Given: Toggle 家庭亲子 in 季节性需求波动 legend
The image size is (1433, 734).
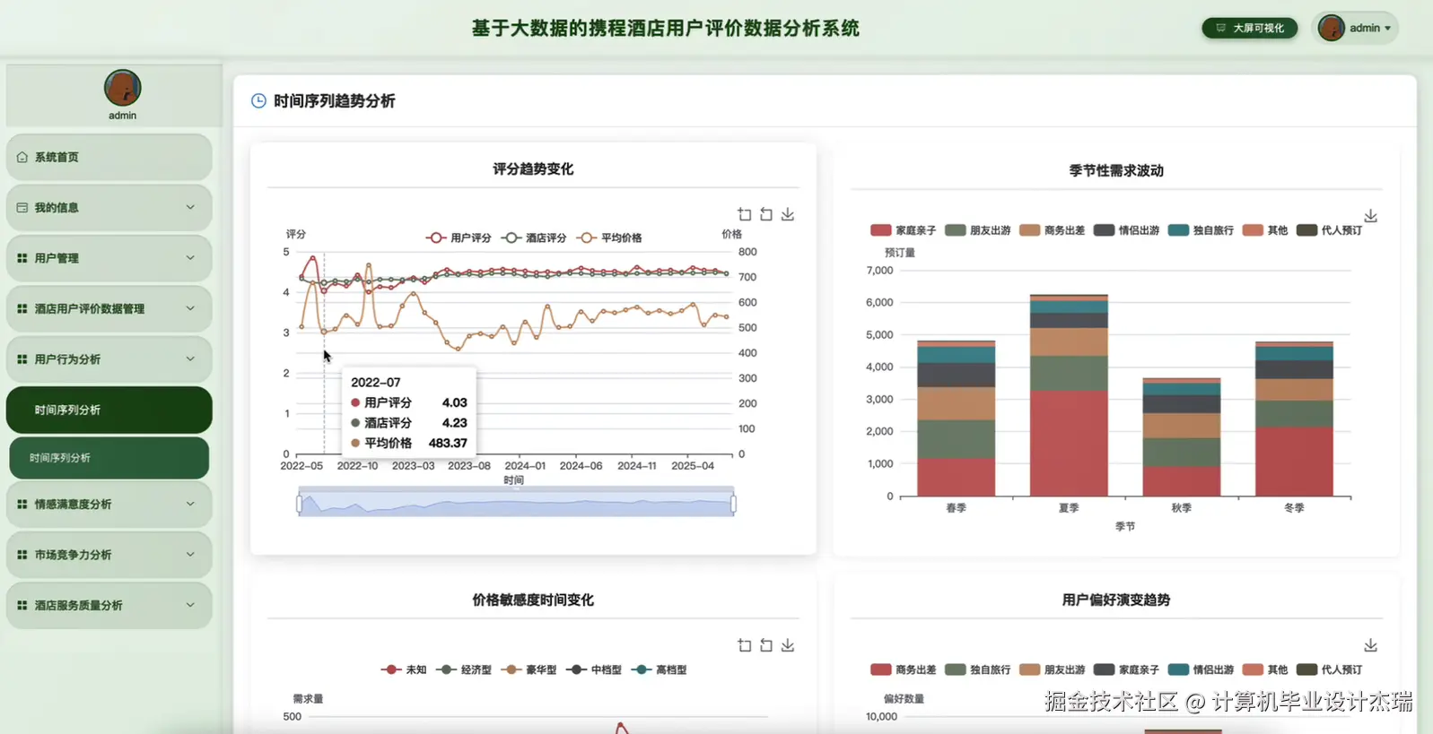Looking at the screenshot, I should pyautogui.click(x=903, y=230).
